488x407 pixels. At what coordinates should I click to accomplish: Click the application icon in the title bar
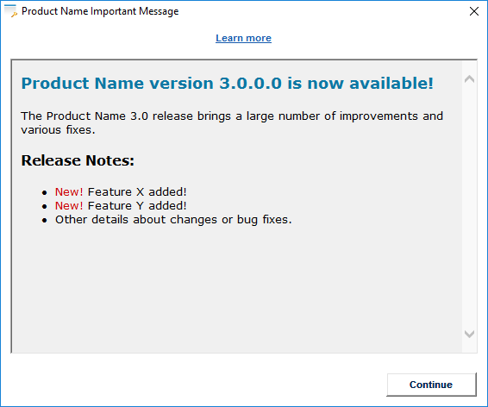[x=10, y=11]
